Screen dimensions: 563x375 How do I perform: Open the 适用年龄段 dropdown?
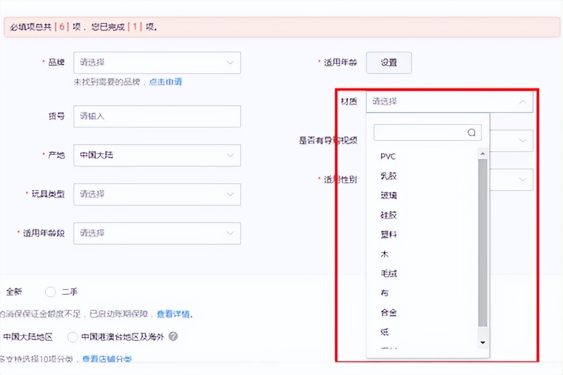[157, 233]
